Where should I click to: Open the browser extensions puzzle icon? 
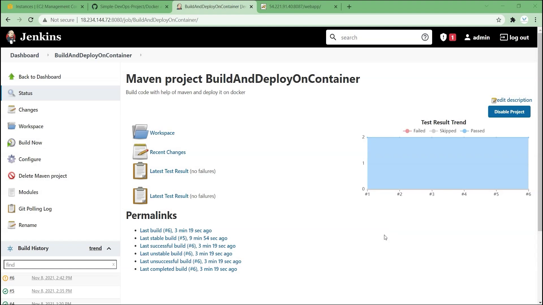pos(513,20)
